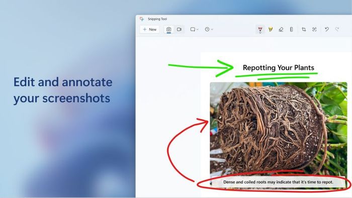Click the 'Repotting Your Plants' heading

pos(279,67)
